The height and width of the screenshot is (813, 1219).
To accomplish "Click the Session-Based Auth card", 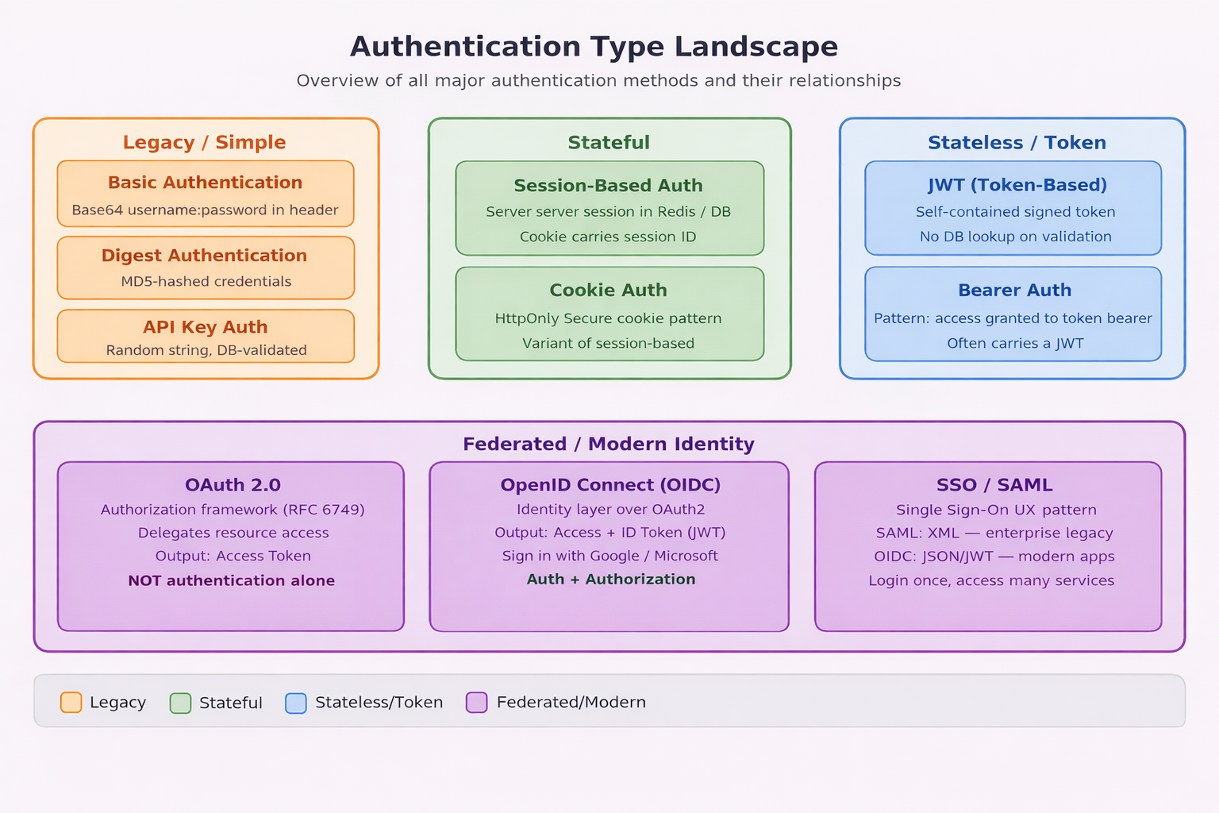I will pos(609,208).
